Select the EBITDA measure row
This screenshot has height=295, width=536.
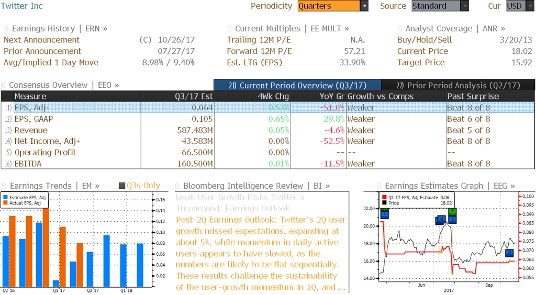pyautogui.click(x=267, y=164)
